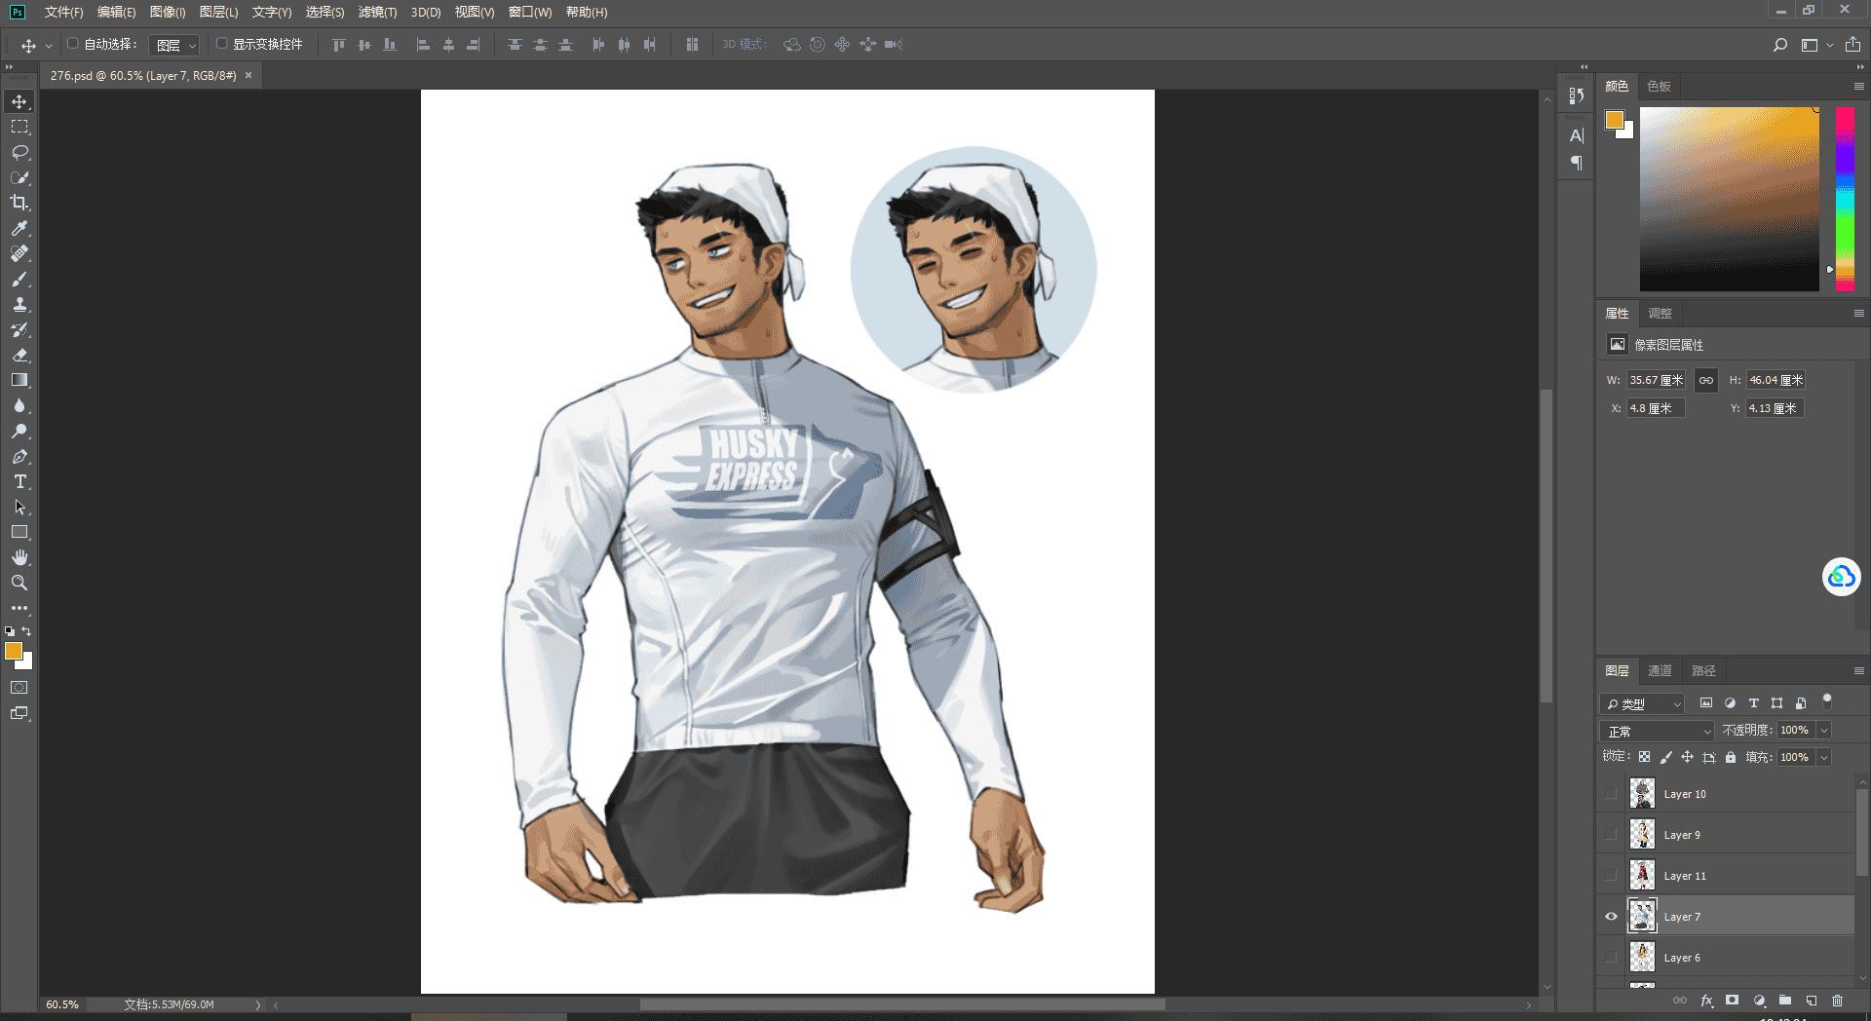Switch to the 路径 tab
Screen dimensions: 1871x1021
(x=1703, y=670)
